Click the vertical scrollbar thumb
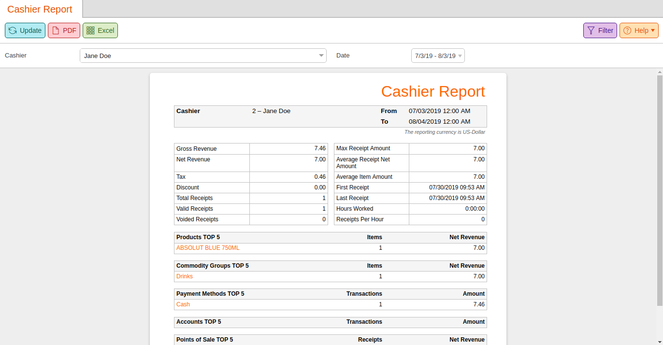This screenshot has height=345, width=663. pos(660,190)
